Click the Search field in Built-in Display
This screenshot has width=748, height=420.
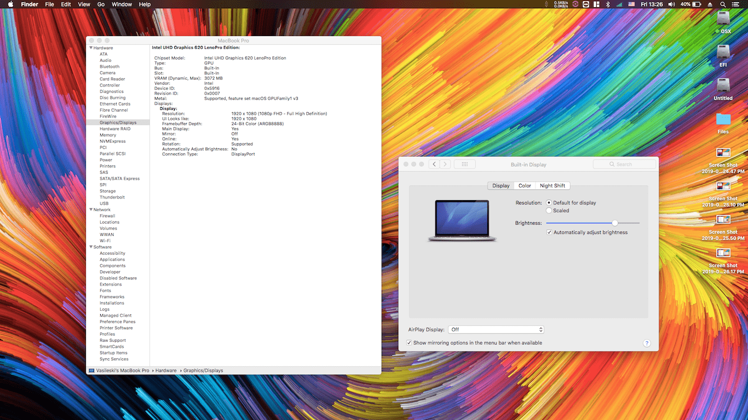(624, 164)
